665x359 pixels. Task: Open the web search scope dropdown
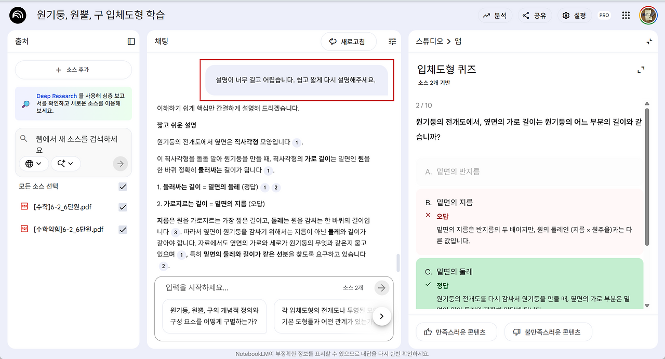(34, 164)
